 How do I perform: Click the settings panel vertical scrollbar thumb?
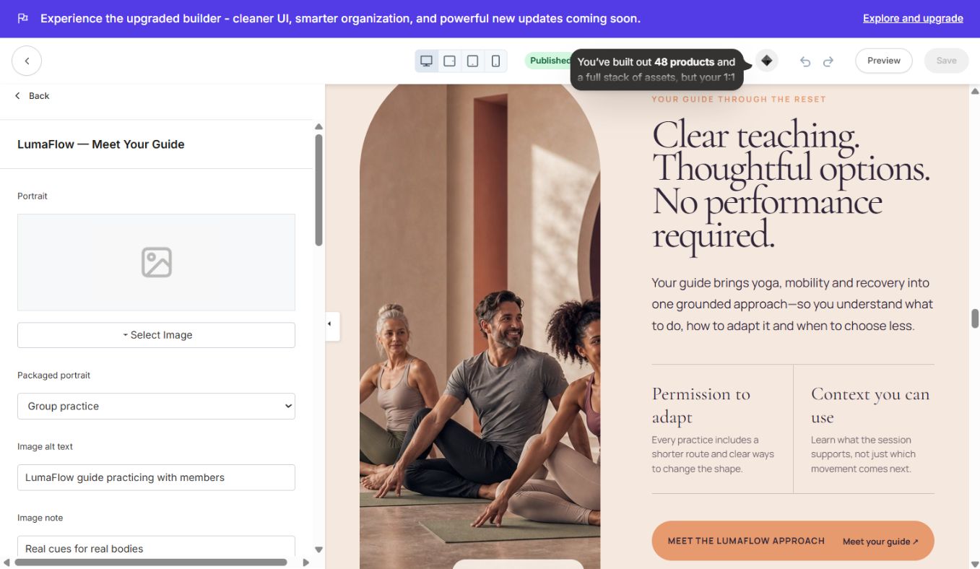[x=318, y=190]
